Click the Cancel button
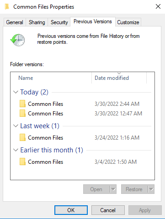Screen dimensions: 165x219 click(108, 210)
